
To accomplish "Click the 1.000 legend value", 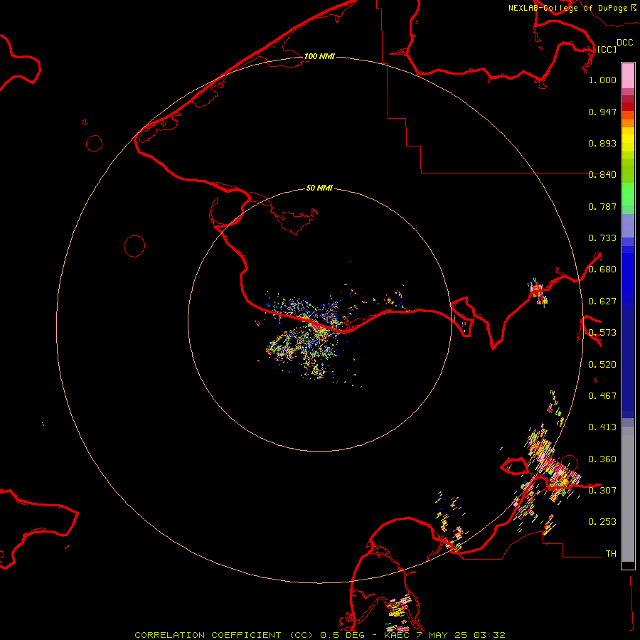I will pyautogui.click(x=602, y=80).
